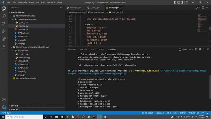Screen dimensions: 211x119
Task: Open the new terminal launch profile dropdown
Action: [x=193, y=49]
